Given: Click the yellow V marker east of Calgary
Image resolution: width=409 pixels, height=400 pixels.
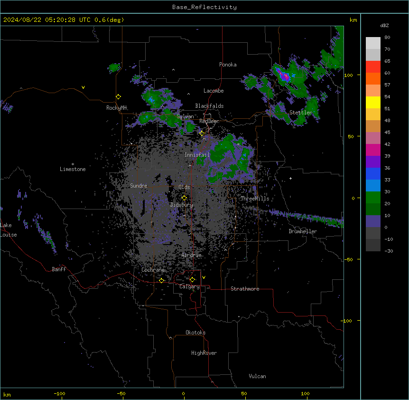Looking at the screenshot, I should (204, 277).
